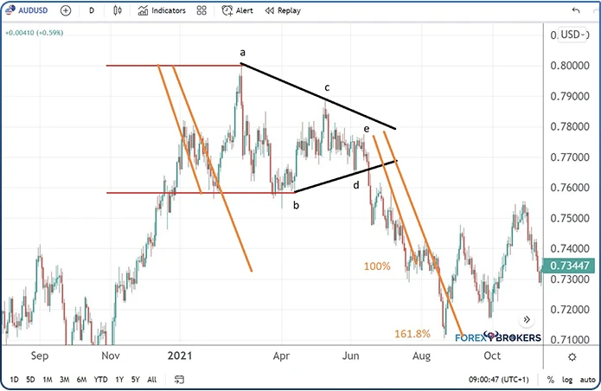Open the USD currency dropdown
This screenshot has height=391, width=601.
pos(573,35)
